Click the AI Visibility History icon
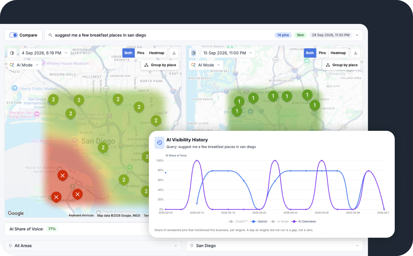The height and width of the screenshot is (256, 413). (159, 143)
